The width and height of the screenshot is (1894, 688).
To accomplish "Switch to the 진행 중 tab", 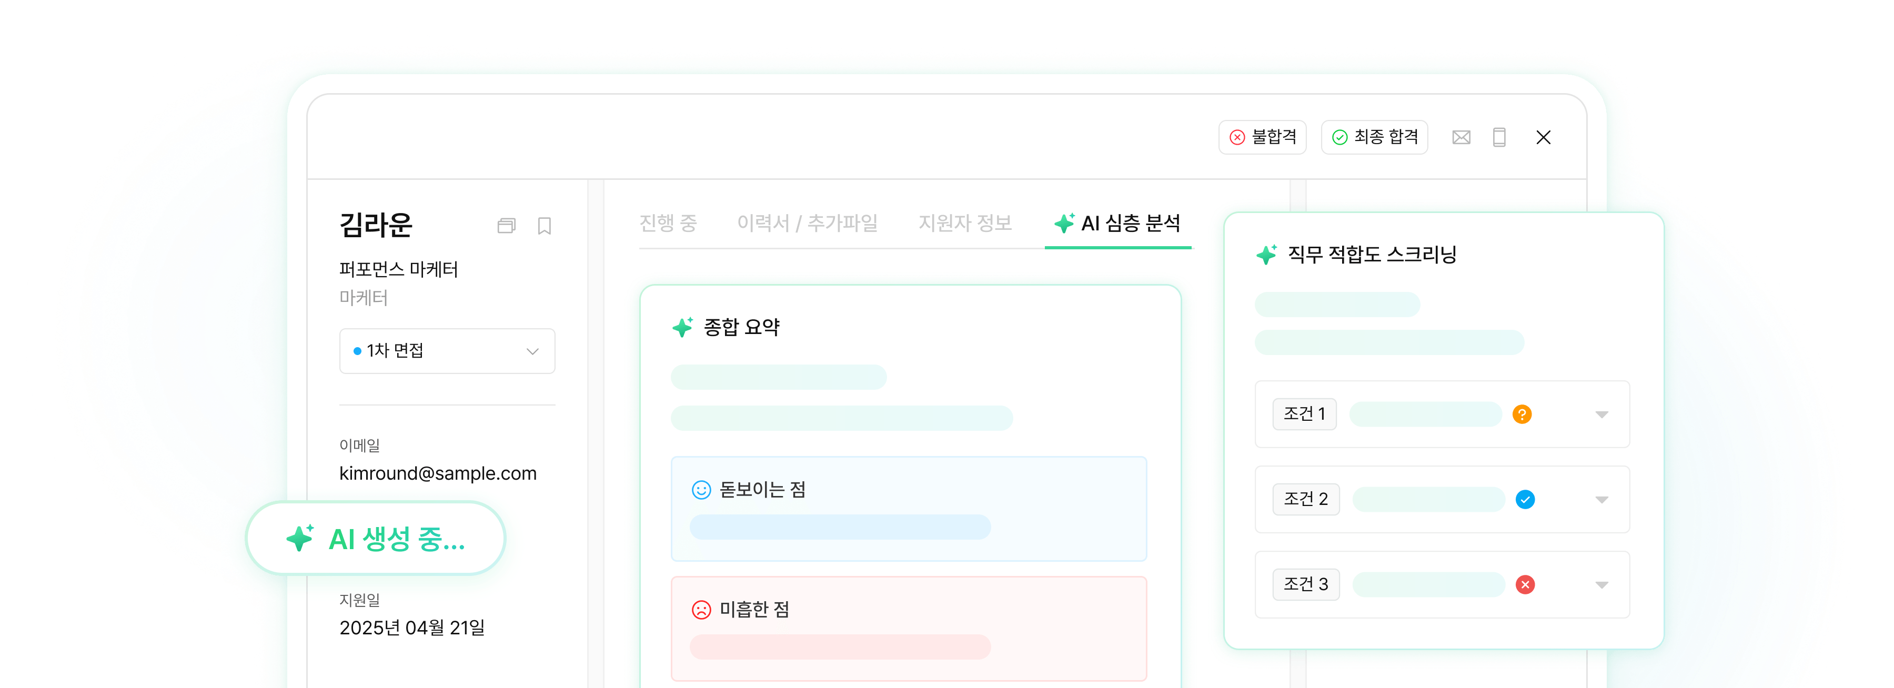I will (x=668, y=224).
